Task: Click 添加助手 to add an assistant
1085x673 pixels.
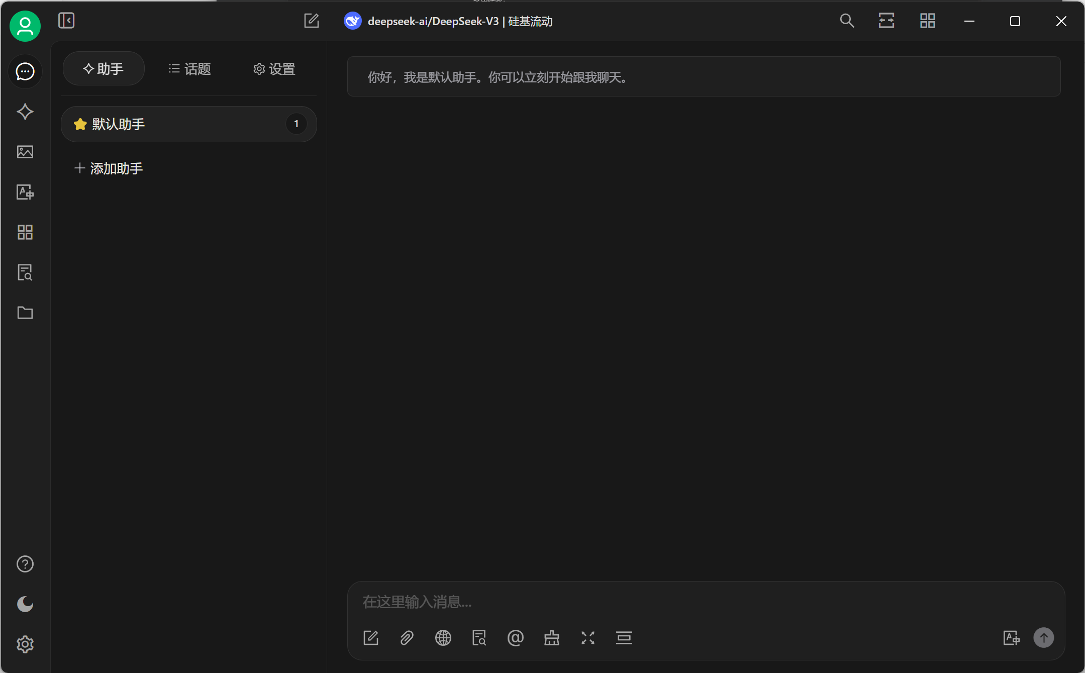Action: [109, 168]
